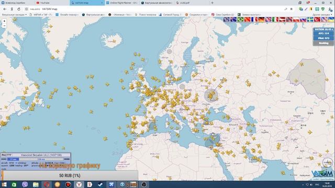Open the Windows Start menu

click(x=4, y=184)
